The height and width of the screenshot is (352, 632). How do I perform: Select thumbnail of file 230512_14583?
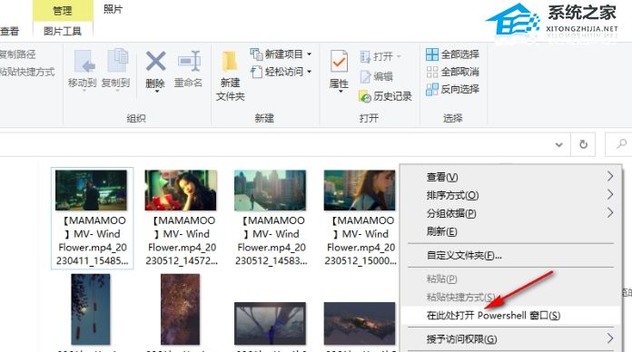point(270,191)
